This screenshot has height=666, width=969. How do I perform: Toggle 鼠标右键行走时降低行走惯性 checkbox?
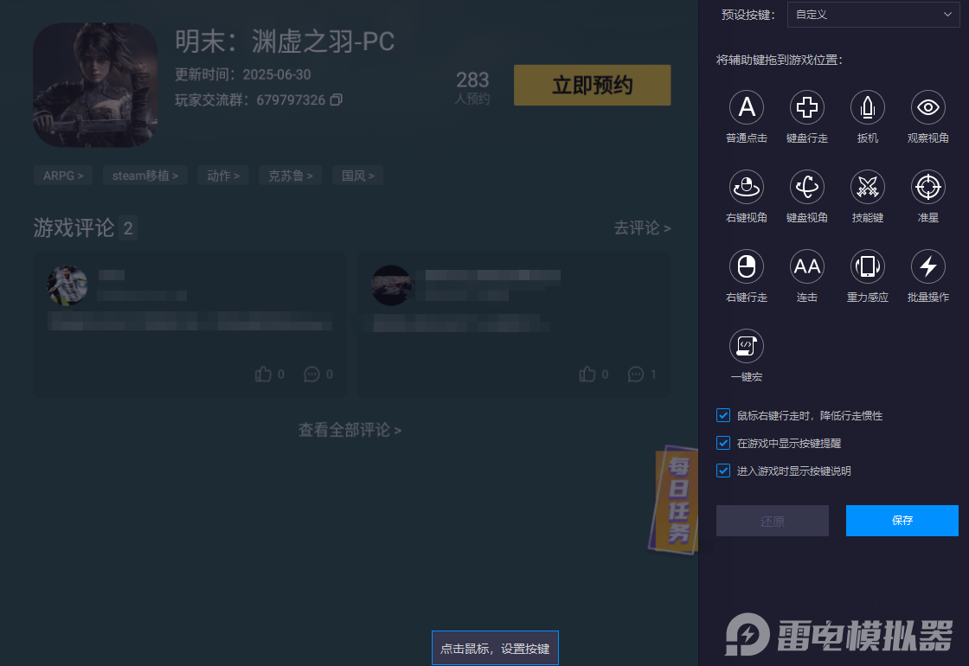[723, 415]
